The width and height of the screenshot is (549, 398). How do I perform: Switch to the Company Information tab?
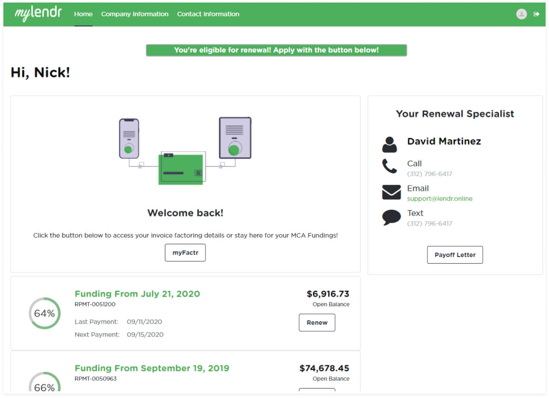tap(134, 14)
